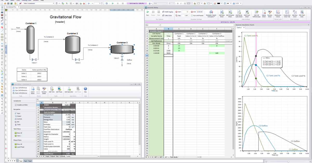The image size is (312, 163).
Task: Open cell name box B12 dropdown
Action: (159, 25)
